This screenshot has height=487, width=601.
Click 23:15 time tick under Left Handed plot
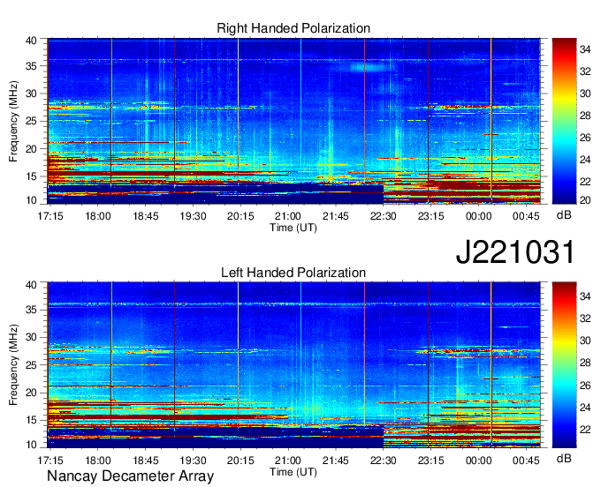pos(430,461)
